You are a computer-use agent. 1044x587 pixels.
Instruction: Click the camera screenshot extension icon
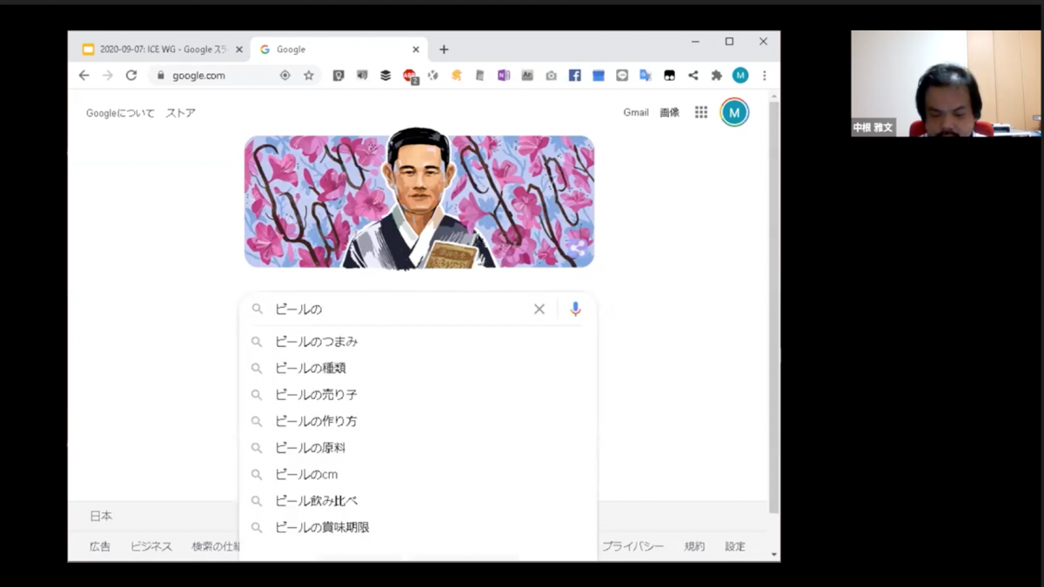coord(551,76)
